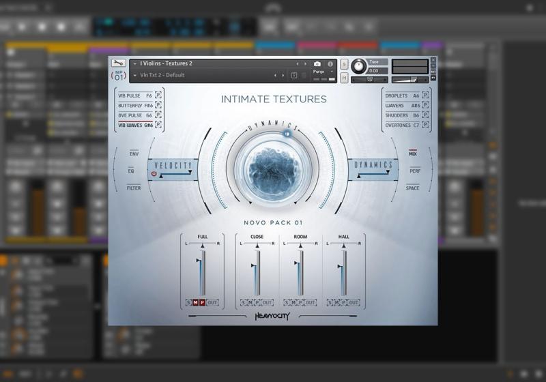
Task: Select the SHUDDERS B6 articulation
Action: [402, 115]
